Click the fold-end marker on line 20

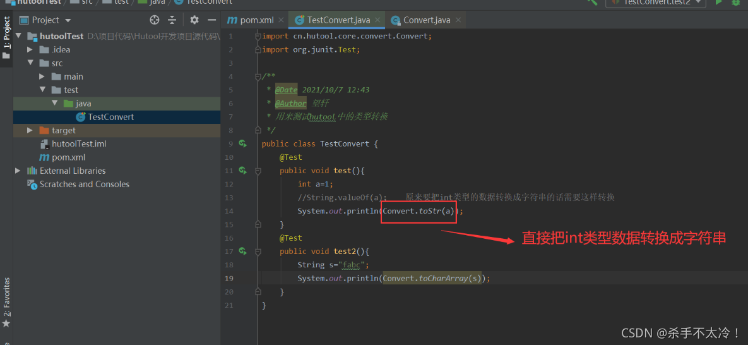[258, 291]
